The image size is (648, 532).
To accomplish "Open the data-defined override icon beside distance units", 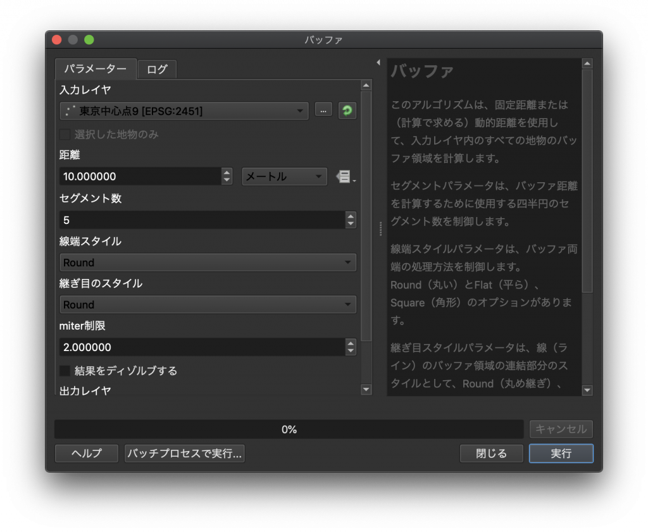I will click(x=346, y=176).
